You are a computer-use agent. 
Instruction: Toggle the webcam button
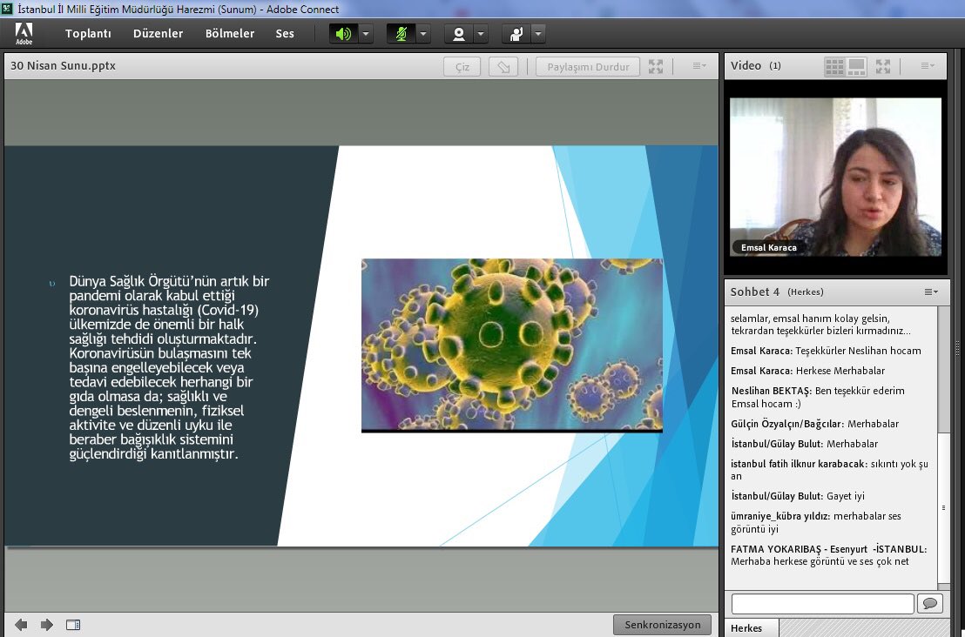(458, 34)
